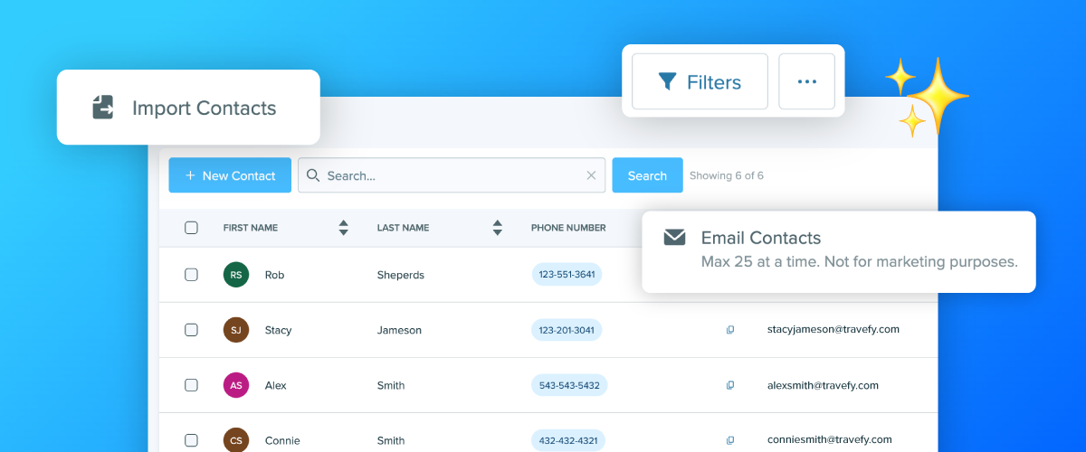The height and width of the screenshot is (452, 1086).
Task: Open the Import Contacts card
Action: pyautogui.click(x=188, y=108)
